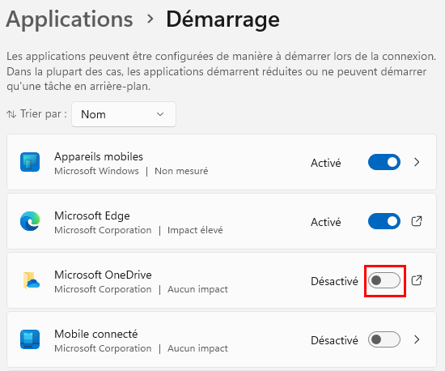Click the breadcrumb separator chevron
This screenshot has height=371, width=445.
click(x=150, y=19)
